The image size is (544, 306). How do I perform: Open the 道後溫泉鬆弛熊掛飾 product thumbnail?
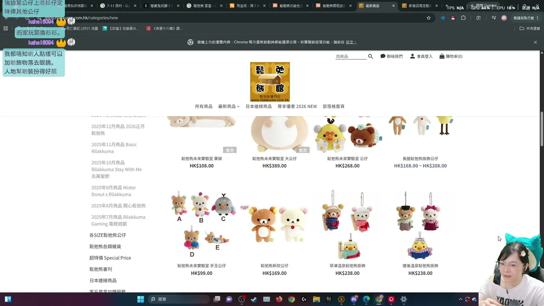click(420, 224)
